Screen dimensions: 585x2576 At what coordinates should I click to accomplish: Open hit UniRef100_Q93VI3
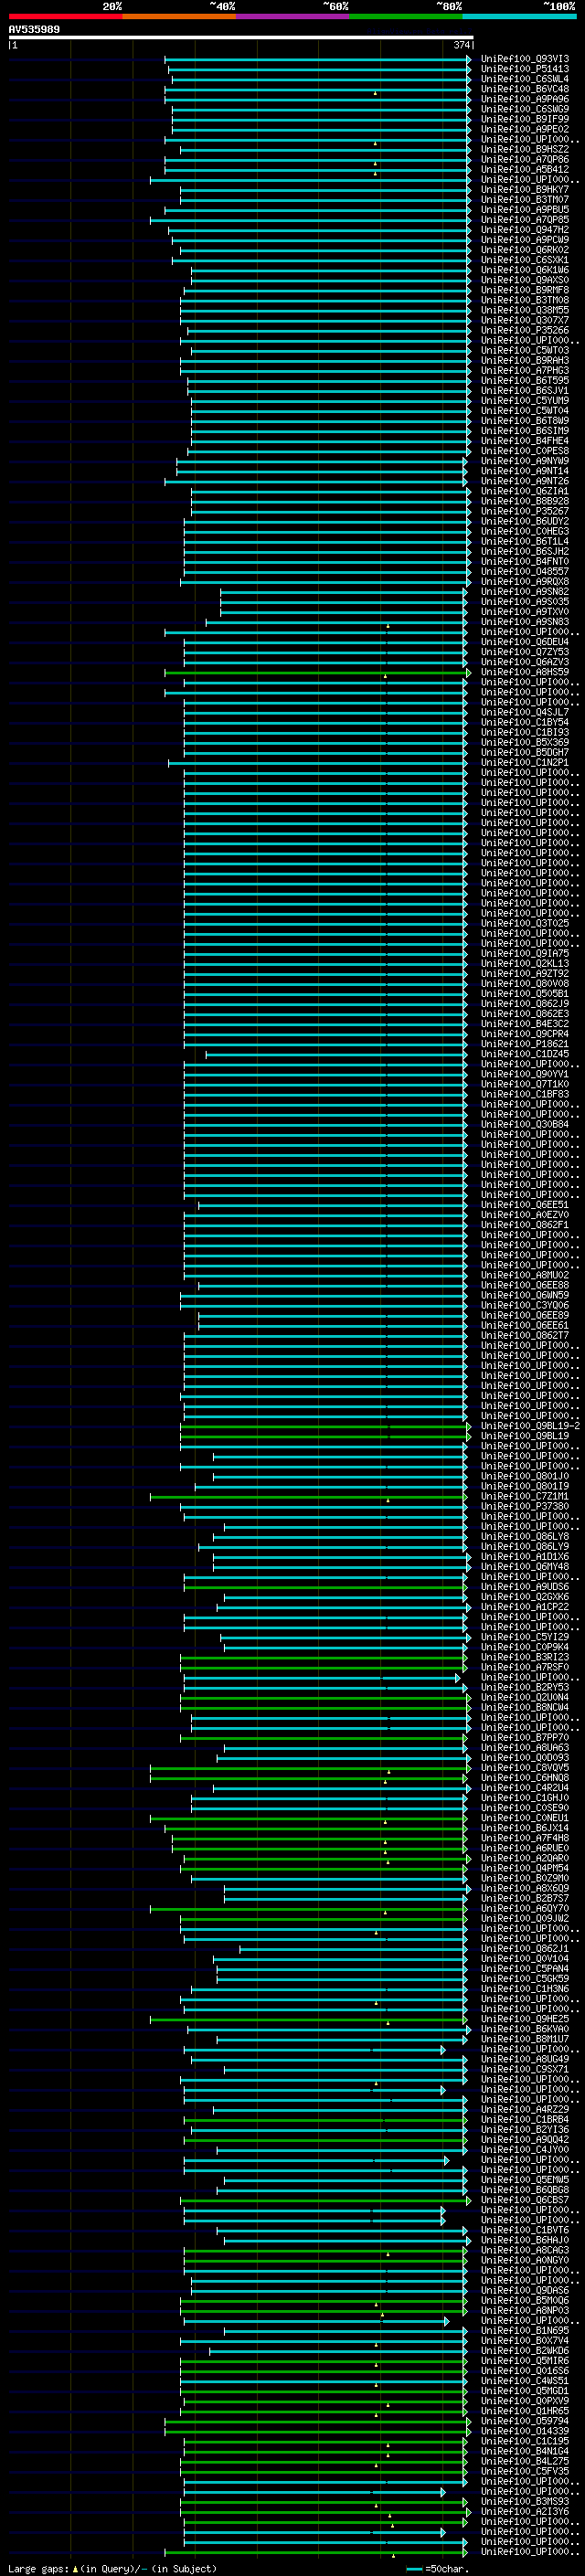525,59
